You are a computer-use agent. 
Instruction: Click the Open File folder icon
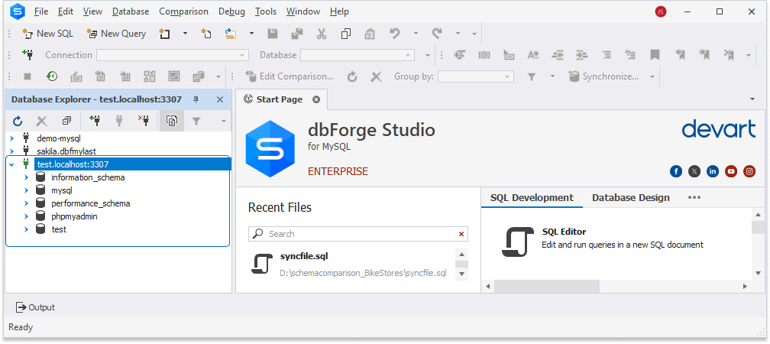coord(231,34)
